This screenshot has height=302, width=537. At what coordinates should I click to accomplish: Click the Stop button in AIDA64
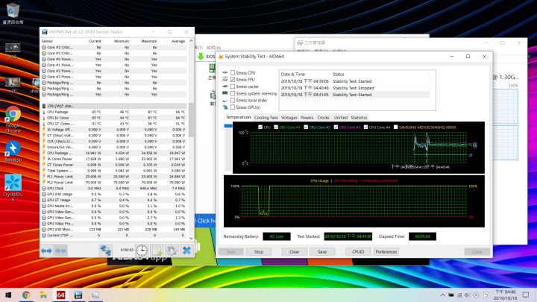(x=259, y=252)
